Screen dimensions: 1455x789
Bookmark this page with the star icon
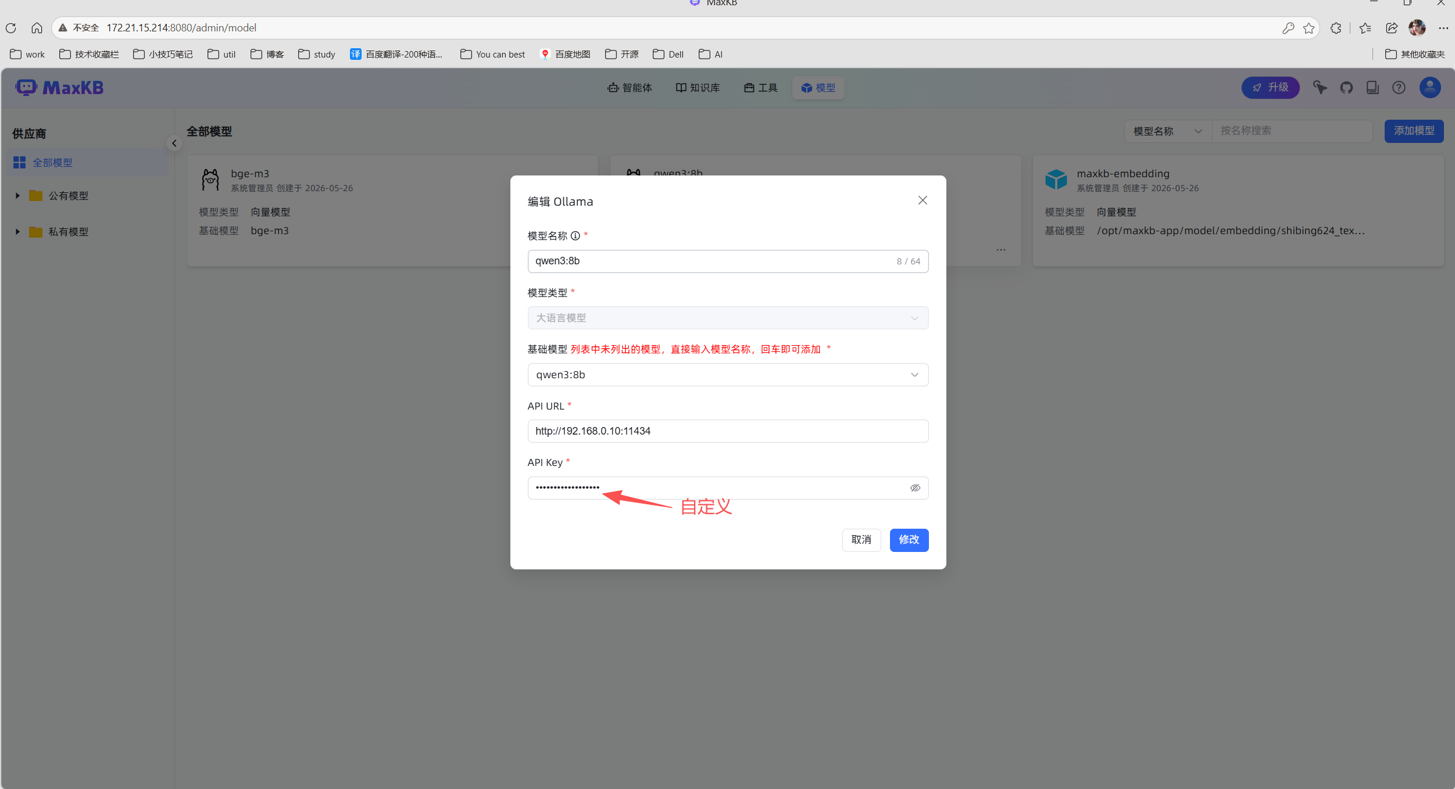(1309, 28)
